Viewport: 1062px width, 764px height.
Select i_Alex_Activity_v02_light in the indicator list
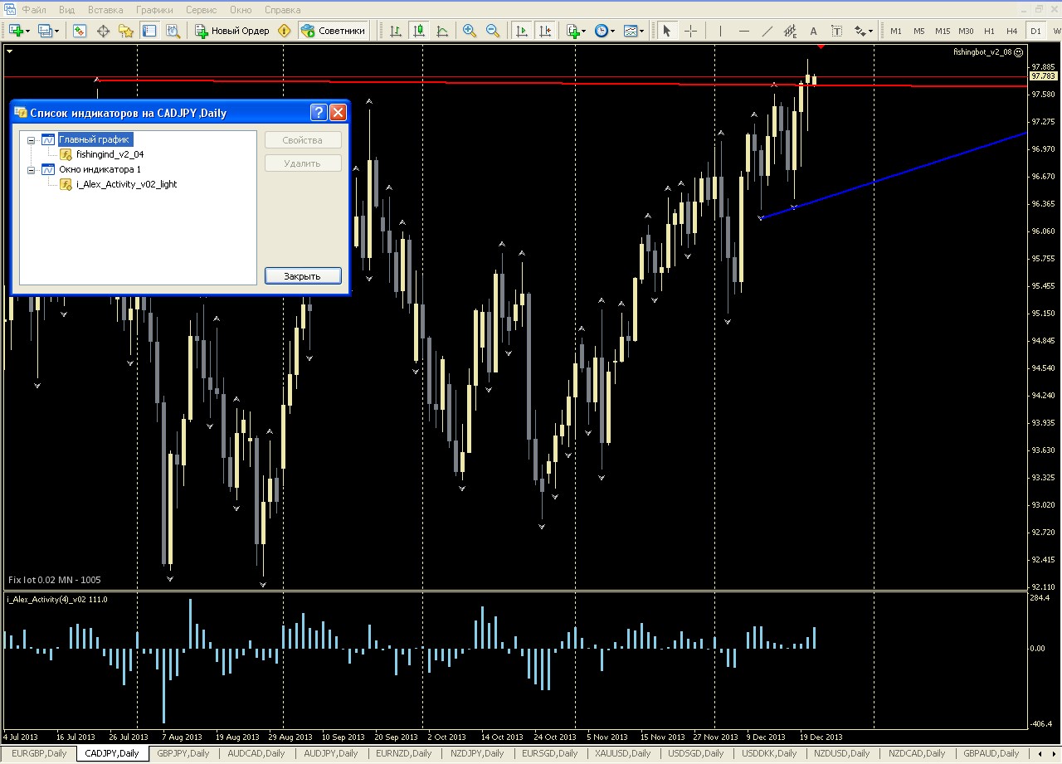click(x=126, y=184)
